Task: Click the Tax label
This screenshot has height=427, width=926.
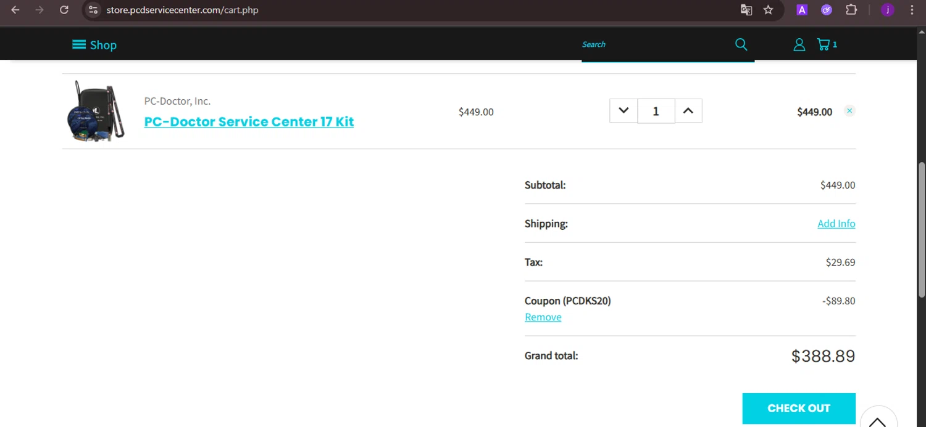Action: [x=533, y=262]
